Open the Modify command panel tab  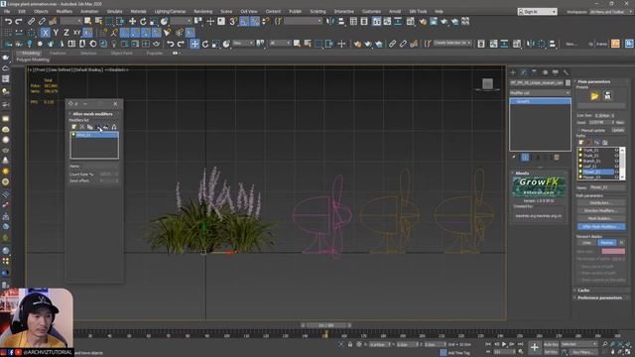[x=524, y=72]
